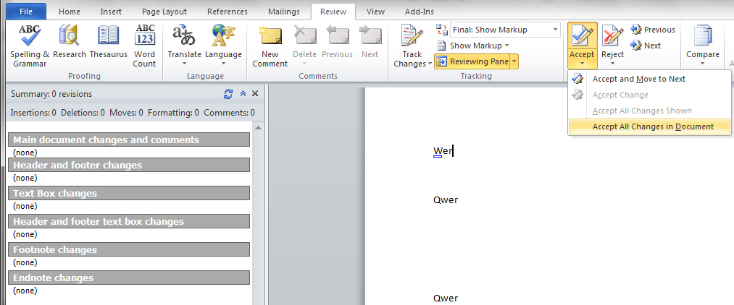Viewport: 734px width, 305px height.
Task: Choose Accept and Move to Next
Action: click(x=649, y=79)
